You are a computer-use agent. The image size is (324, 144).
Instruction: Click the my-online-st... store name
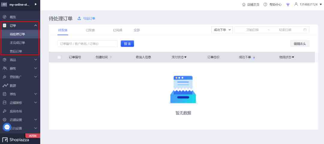19,4
